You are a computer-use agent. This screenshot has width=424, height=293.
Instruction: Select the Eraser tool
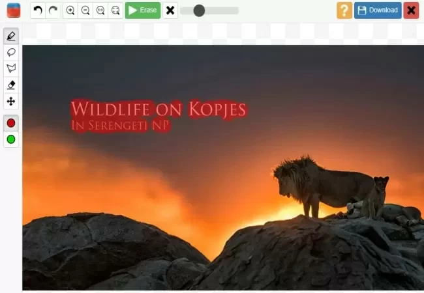coord(11,85)
